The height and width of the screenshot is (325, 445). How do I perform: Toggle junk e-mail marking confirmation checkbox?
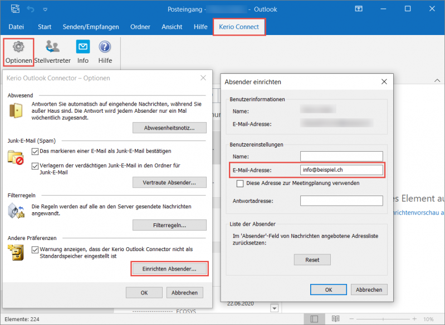point(36,151)
